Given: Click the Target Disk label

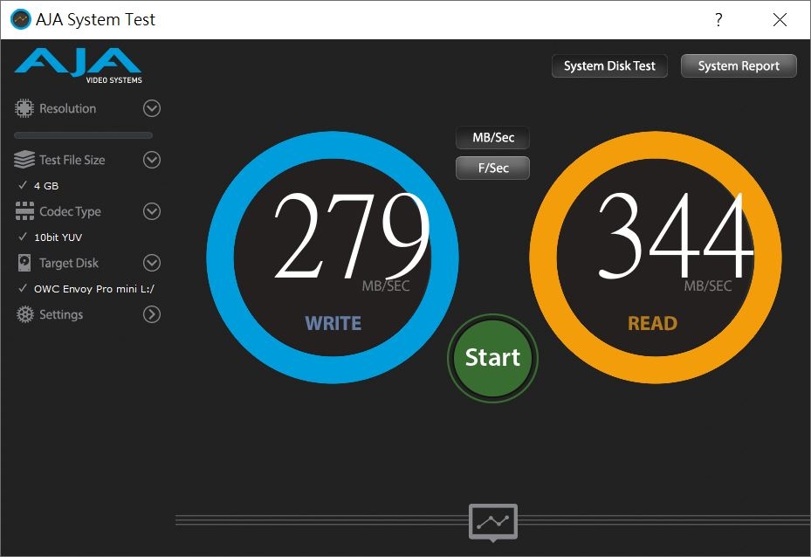Looking at the screenshot, I should pyautogui.click(x=69, y=264).
